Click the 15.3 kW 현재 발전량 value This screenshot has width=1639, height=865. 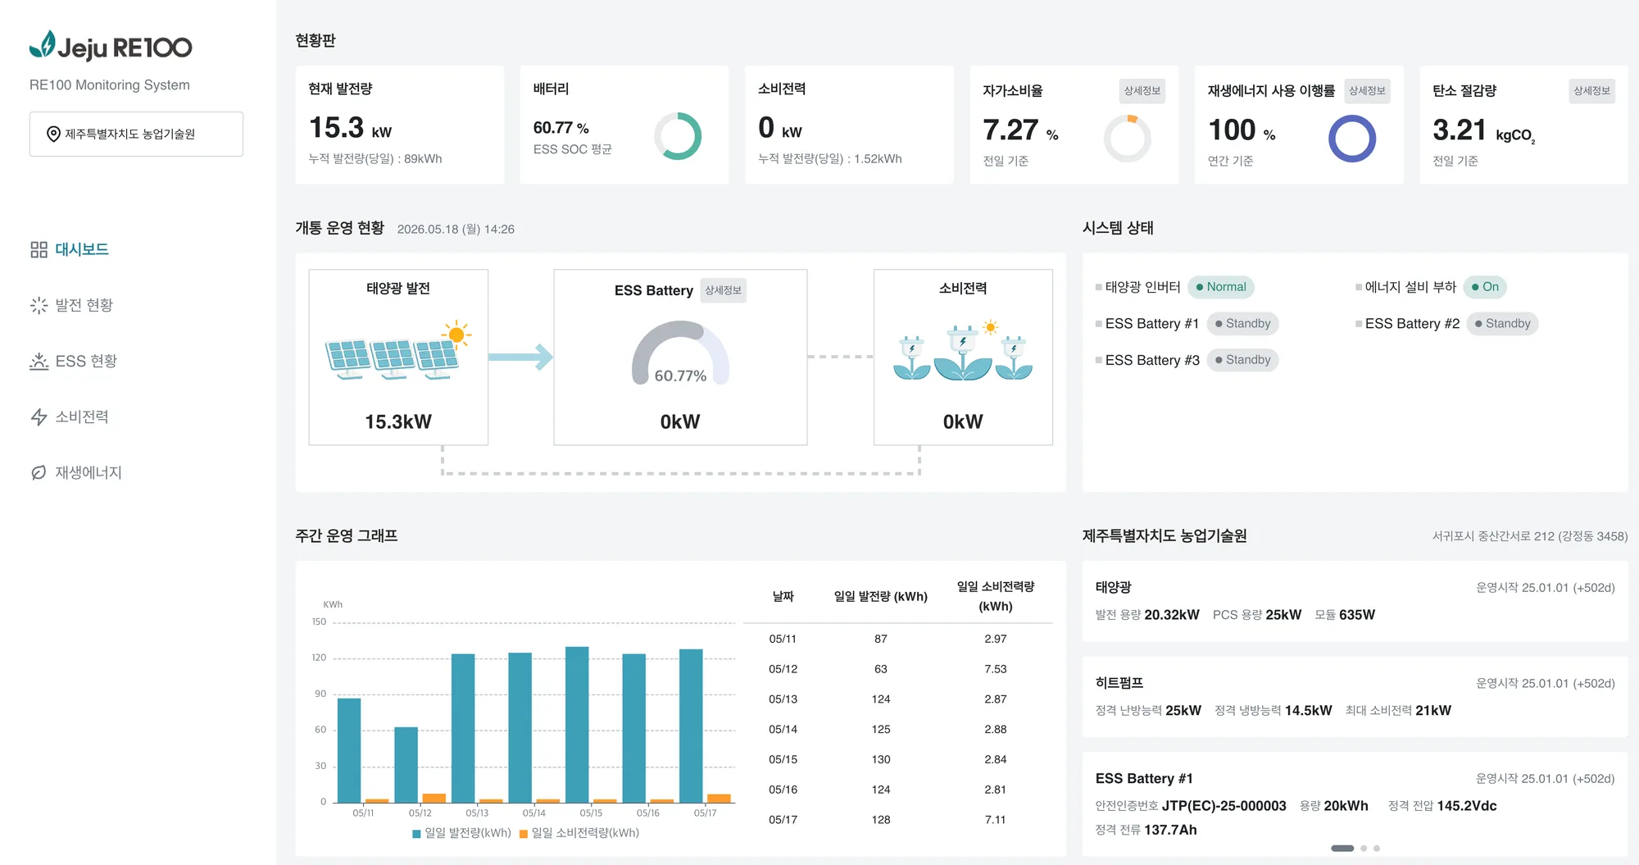[x=350, y=128]
